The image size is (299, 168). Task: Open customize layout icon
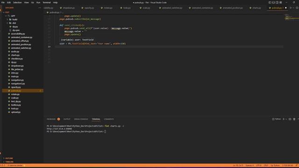tap(281, 2)
